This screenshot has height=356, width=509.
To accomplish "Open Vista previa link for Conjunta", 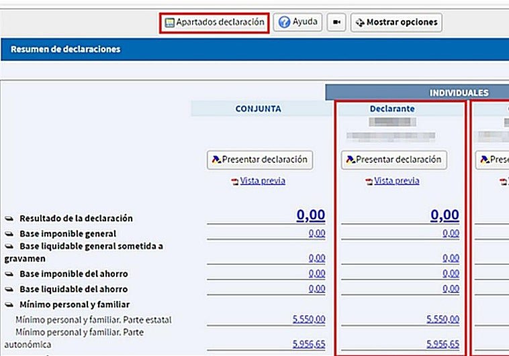I will pyautogui.click(x=263, y=181).
